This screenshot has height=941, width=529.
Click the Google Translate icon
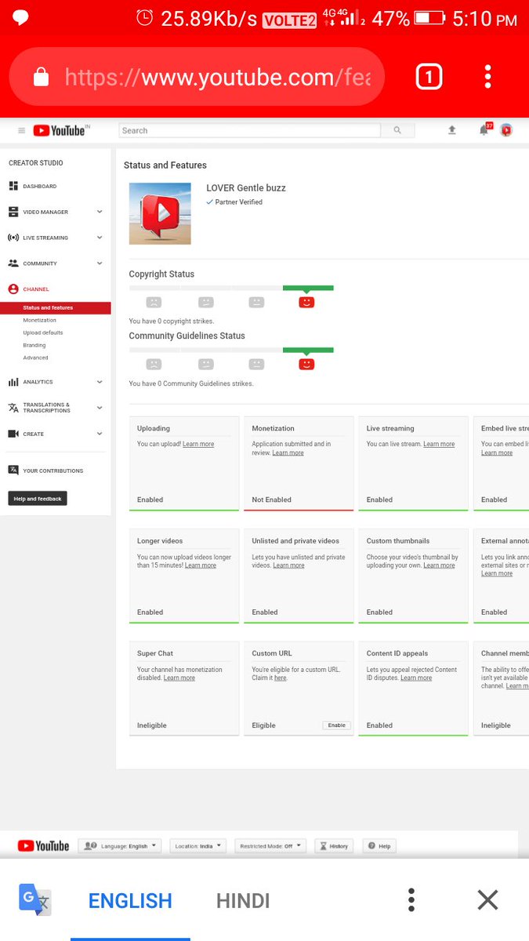pyautogui.click(x=35, y=899)
